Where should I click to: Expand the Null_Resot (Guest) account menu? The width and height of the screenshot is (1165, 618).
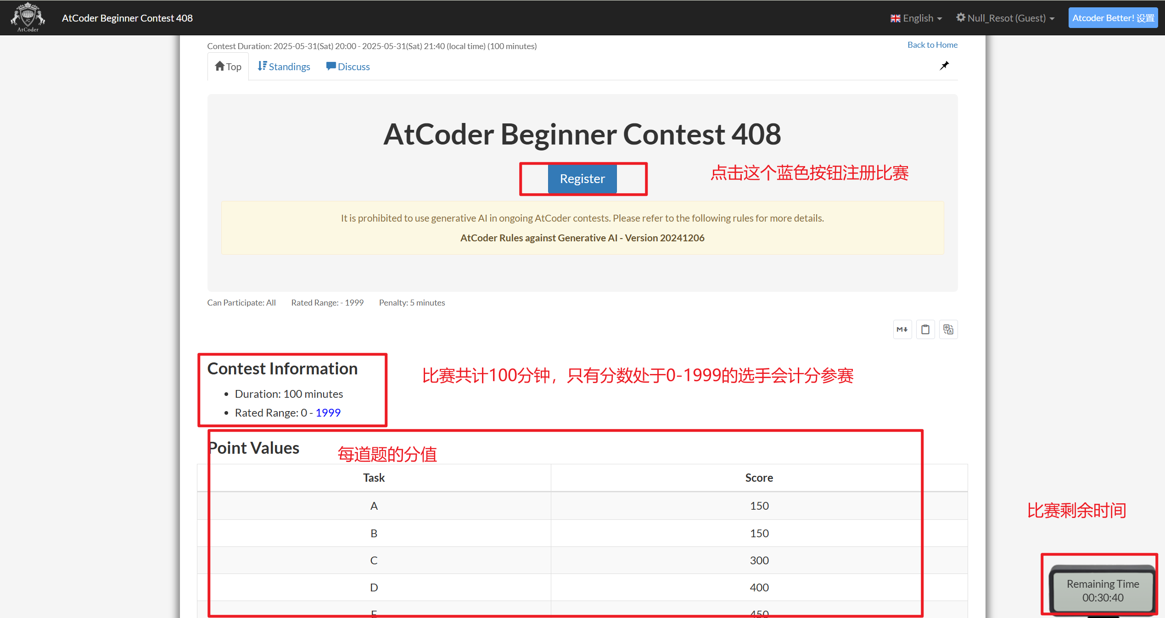coord(1005,18)
